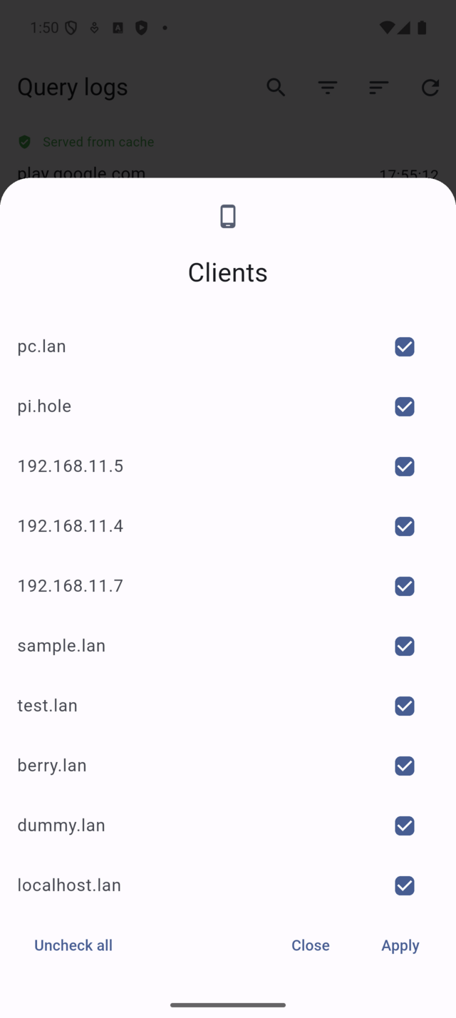The image size is (456, 1018).
Task: Deselect the 192.168.11.4 checkbox
Action: pos(405,526)
